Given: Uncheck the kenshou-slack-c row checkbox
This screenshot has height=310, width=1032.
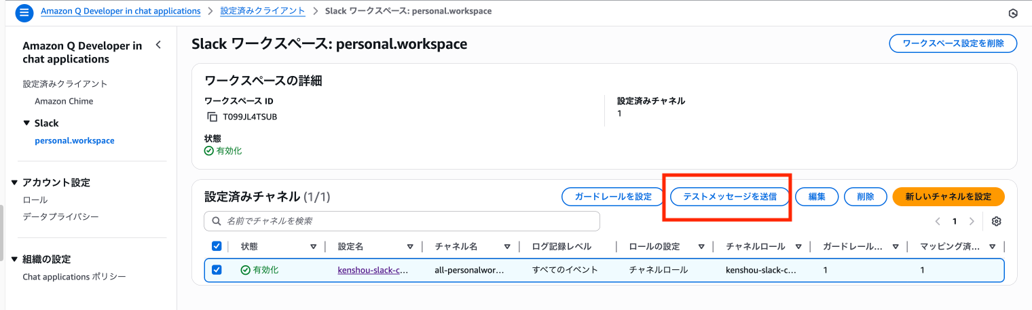Looking at the screenshot, I should pyautogui.click(x=217, y=270).
